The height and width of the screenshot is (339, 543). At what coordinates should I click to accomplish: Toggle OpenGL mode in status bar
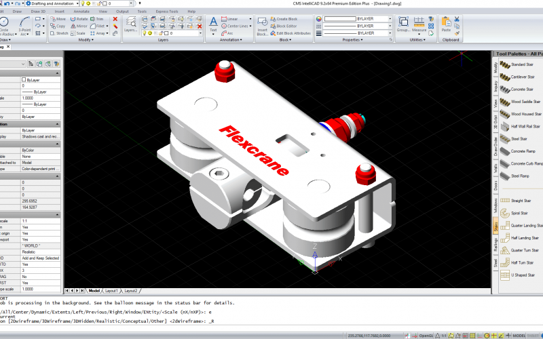pos(426,335)
